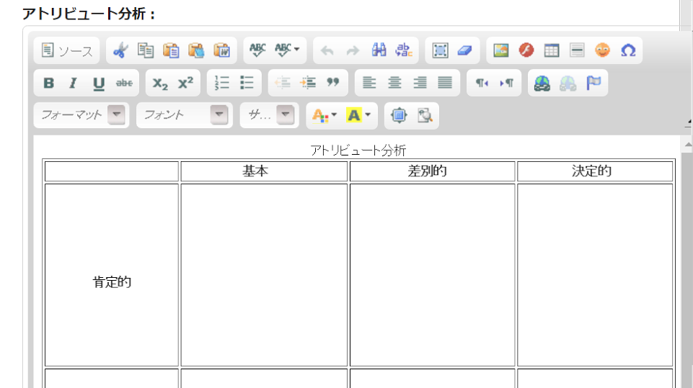Click the Insert Table icon

[x=552, y=50]
